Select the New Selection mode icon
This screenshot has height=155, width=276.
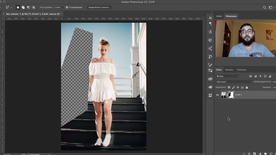(x=18, y=7)
